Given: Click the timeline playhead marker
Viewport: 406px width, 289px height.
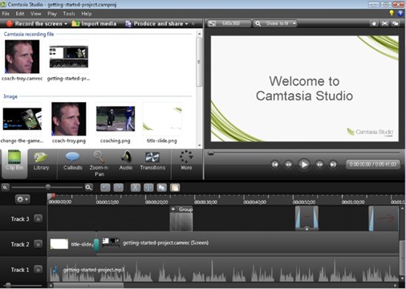Looking at the screenshot, I should (53, 196).
